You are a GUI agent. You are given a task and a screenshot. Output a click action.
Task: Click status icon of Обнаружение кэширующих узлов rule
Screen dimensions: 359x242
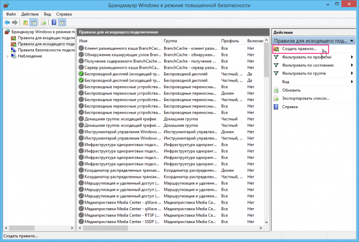coord(81,55)
